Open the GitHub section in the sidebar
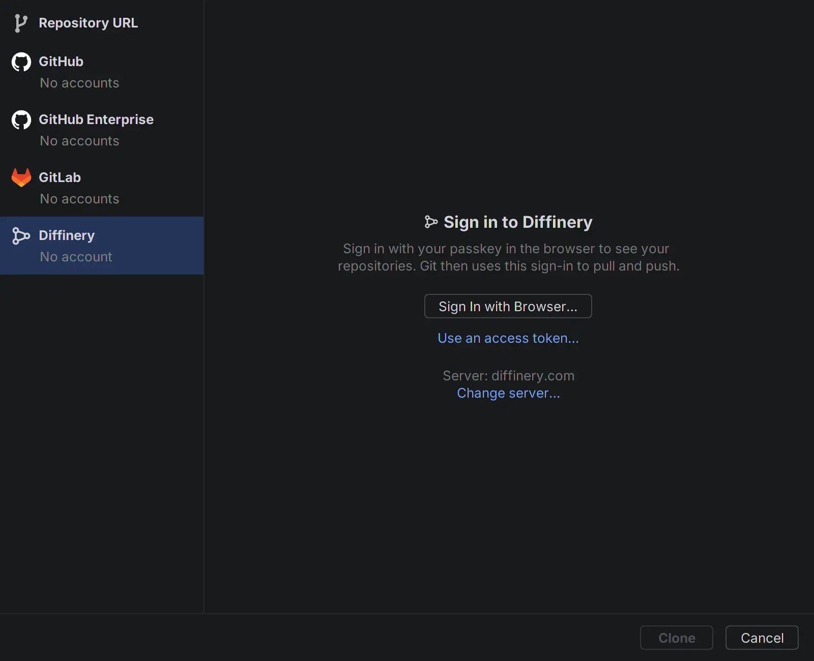Image resolution: width=814 pixels, height=661 pixels. [x=102, y=72]
